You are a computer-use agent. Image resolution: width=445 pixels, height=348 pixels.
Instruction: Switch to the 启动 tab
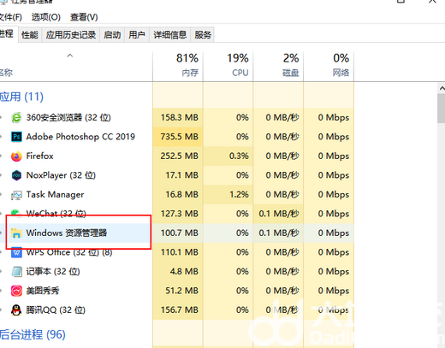click(112, 35)
